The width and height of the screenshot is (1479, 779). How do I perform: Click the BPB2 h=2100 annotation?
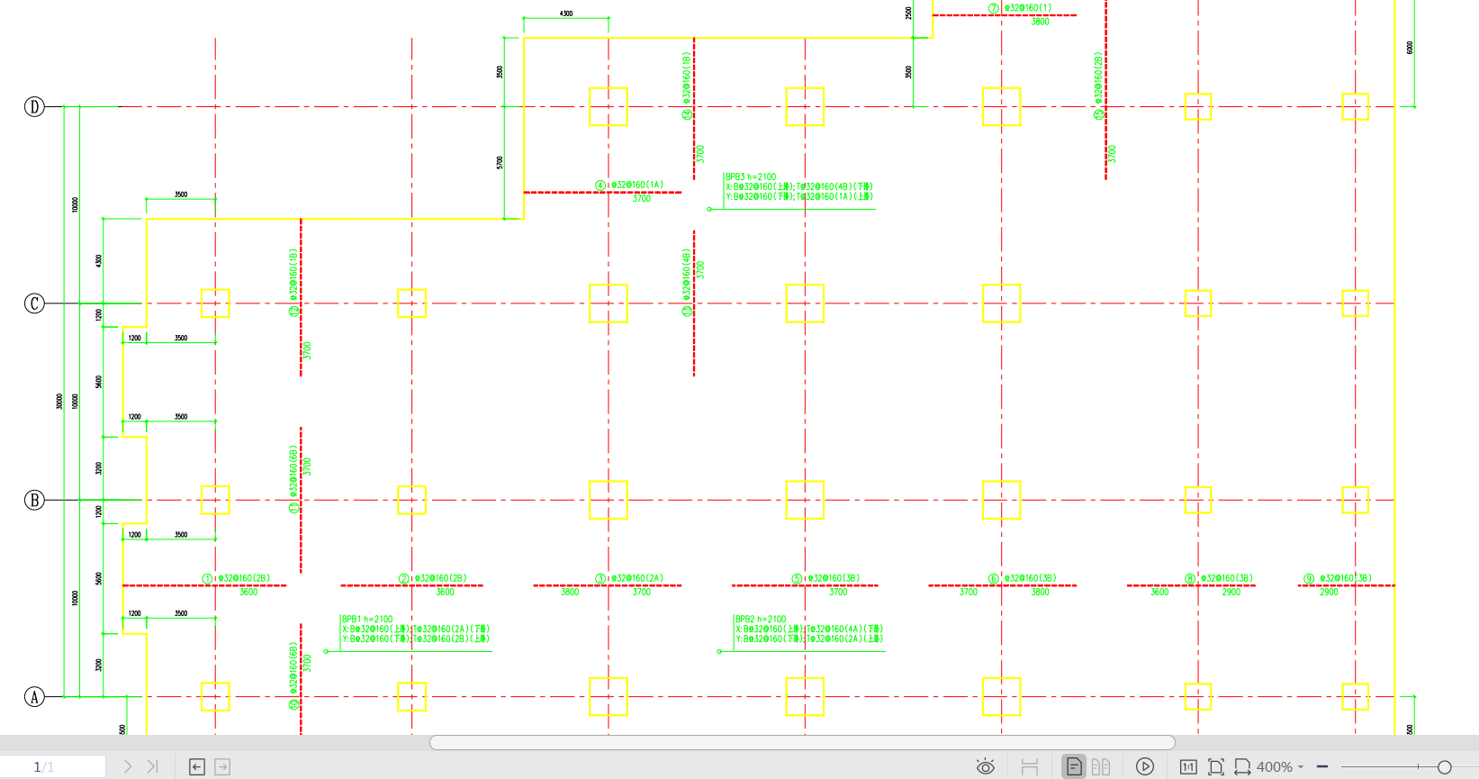[761, 620]
